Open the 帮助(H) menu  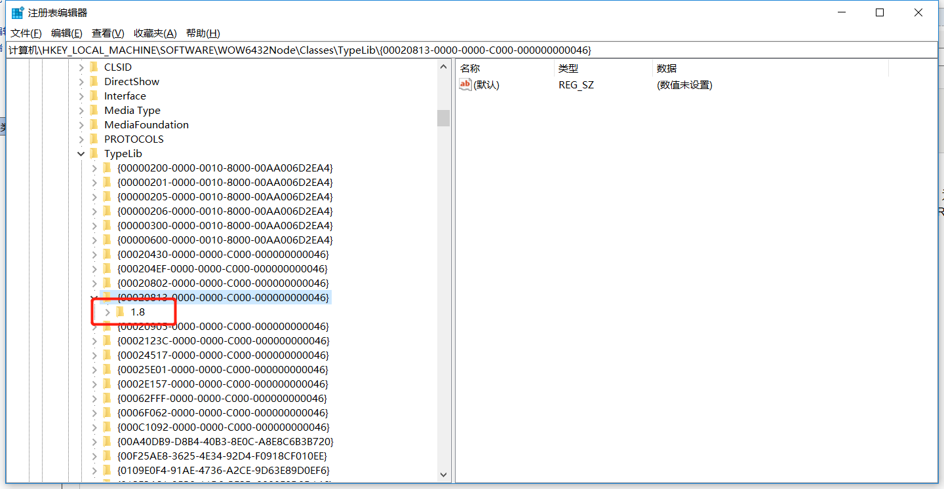pyautogui.click(x=203, y=33)
